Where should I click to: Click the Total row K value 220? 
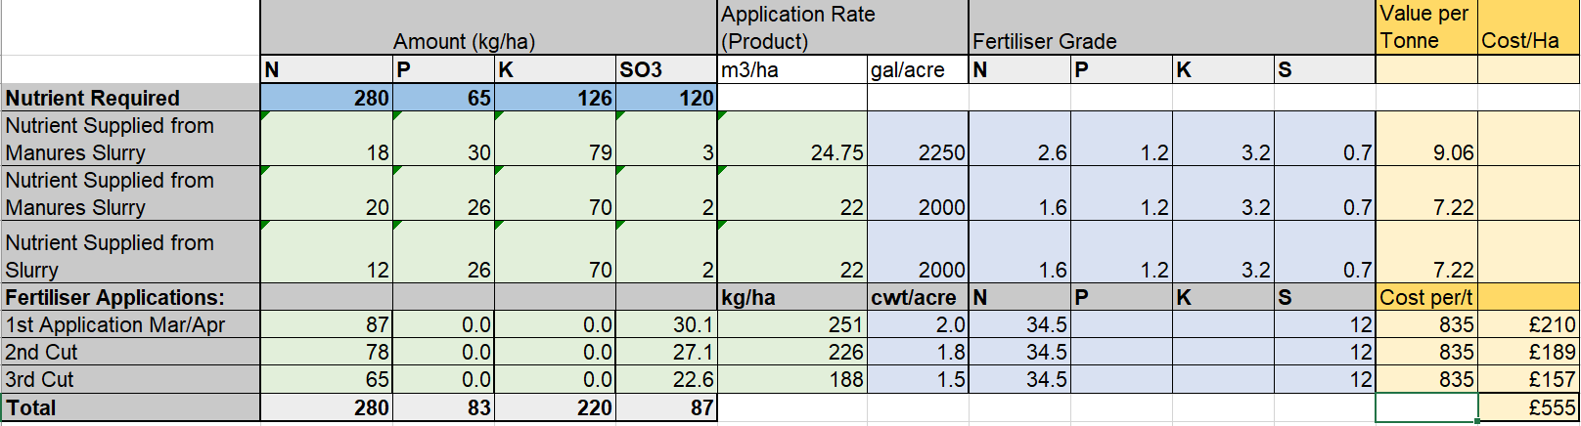[x=555, y=407]
